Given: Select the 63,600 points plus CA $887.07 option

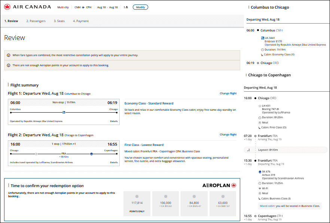Looking at the screenshot, I should (x=223, y=204).
